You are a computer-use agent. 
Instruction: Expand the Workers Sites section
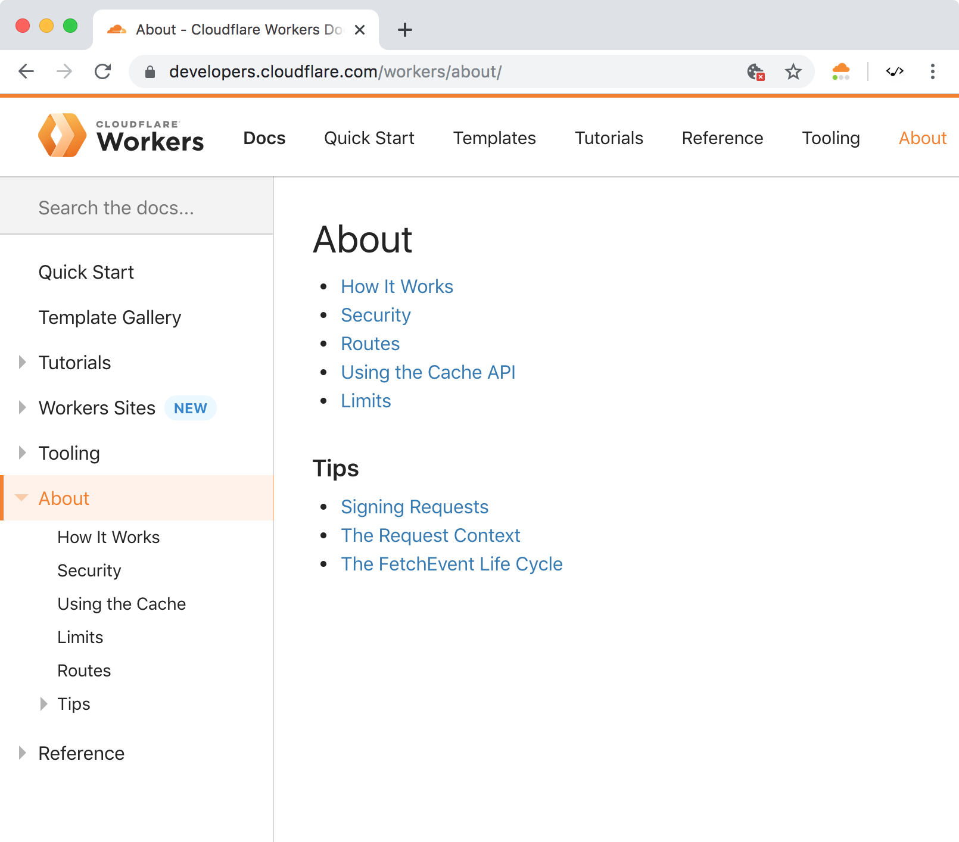tap(22, 407)
